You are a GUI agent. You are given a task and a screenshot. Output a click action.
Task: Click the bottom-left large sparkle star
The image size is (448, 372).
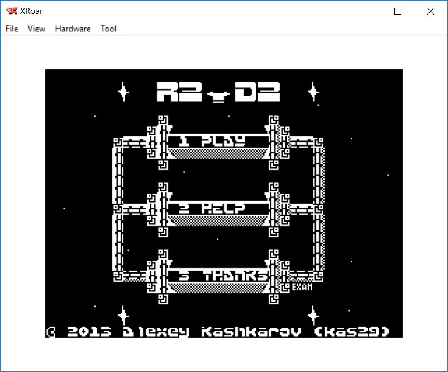point(123,315)
